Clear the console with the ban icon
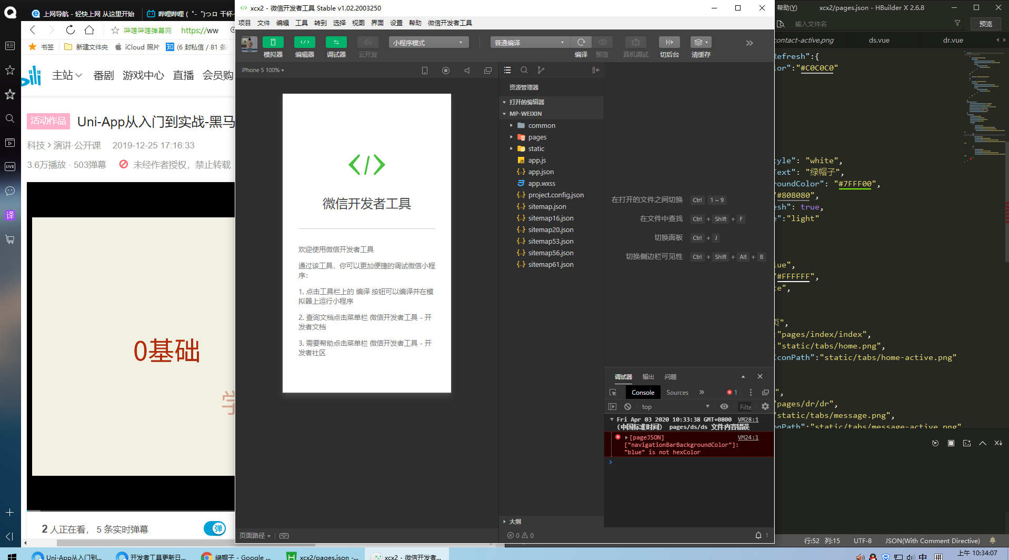The image size is (1009, 560). pyautogui.click(x=627, y=407)
